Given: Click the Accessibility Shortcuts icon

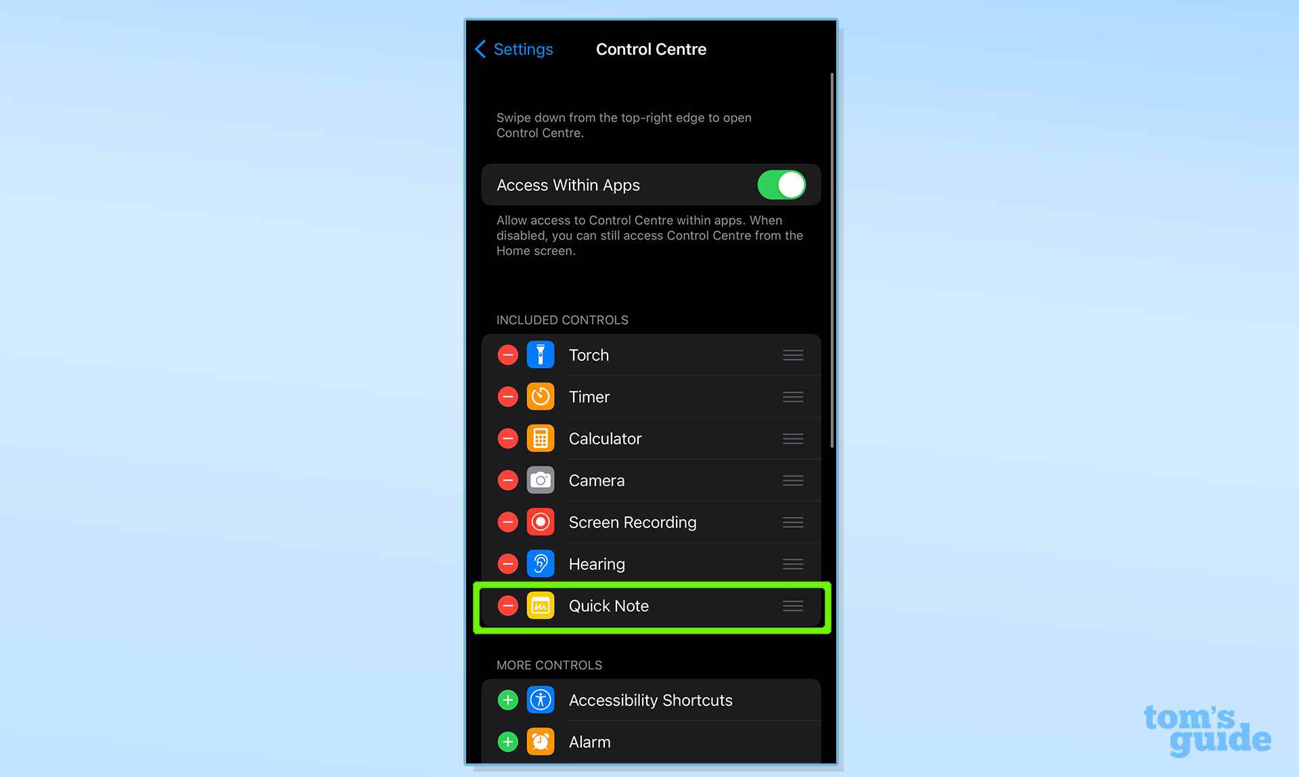Looking at the screenshot, I should pyautogui.click(x=540, y=699).
